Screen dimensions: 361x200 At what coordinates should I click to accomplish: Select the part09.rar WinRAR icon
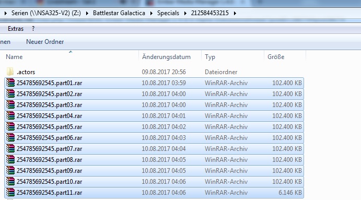click(x=10, y=171)
